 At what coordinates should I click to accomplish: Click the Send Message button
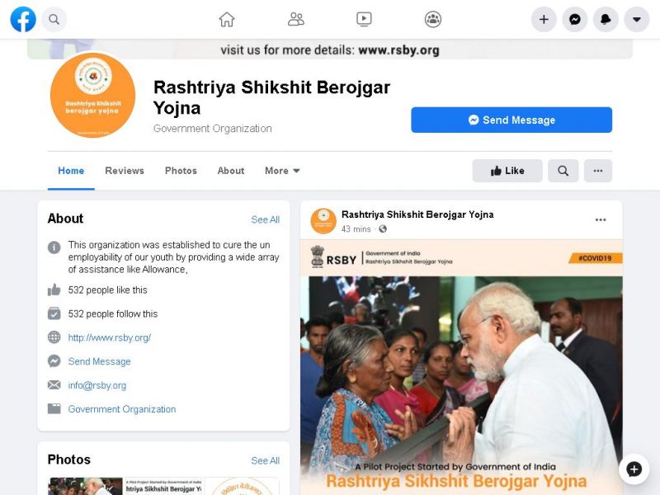[x=511, y=120]
